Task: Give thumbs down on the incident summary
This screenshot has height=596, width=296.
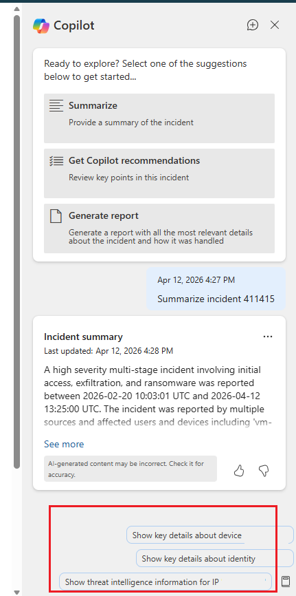Action: (x=264, y=471)
